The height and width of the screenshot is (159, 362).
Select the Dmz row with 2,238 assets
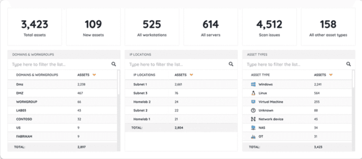(x=62, y=84)
